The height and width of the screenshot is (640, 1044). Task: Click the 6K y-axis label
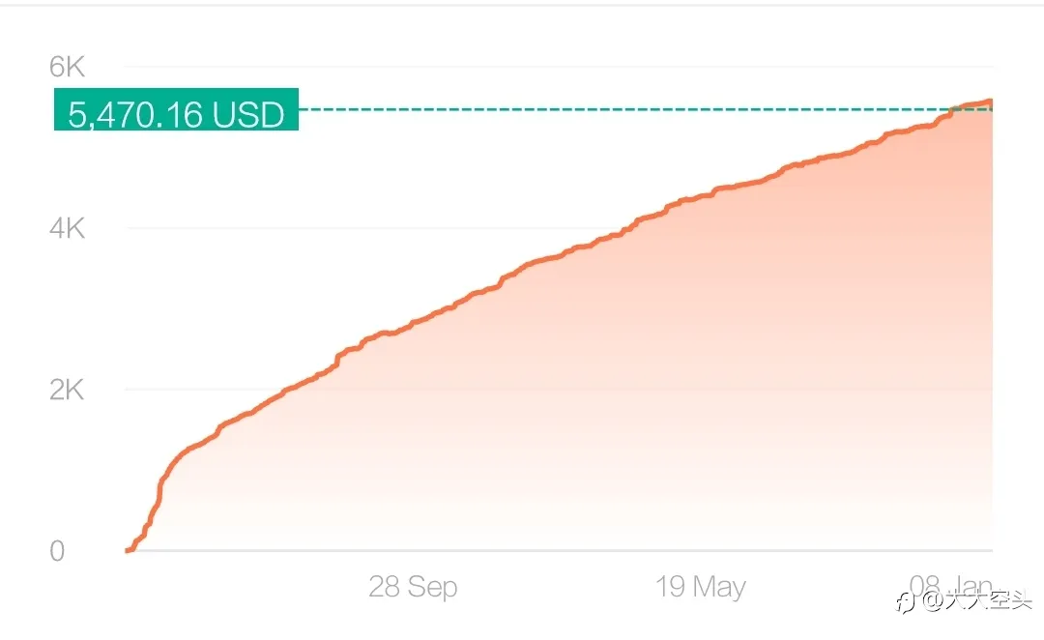click(x=67, y=67)
